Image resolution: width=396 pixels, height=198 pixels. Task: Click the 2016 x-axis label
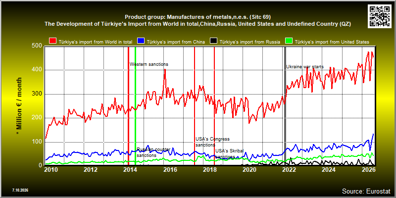[x=170, y=169]
